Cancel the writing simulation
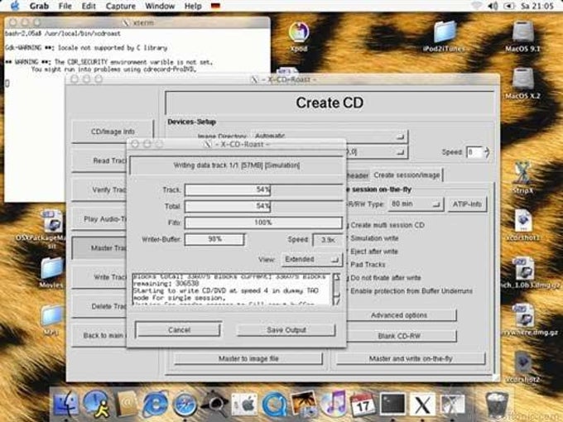Screen dimensions: 563x422 coord(179,330)
